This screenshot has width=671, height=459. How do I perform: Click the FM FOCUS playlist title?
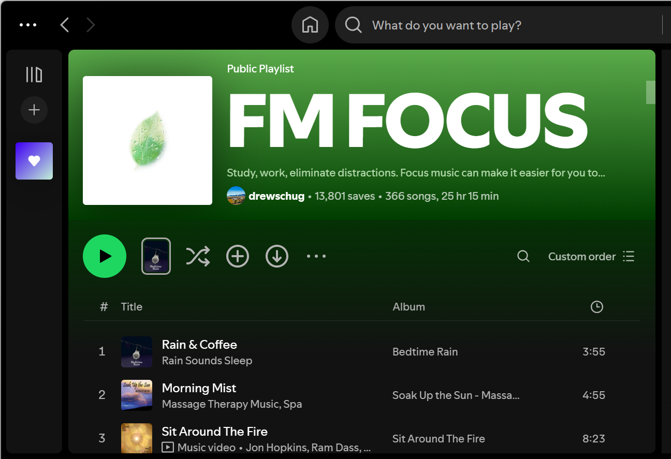coord(407,120)
